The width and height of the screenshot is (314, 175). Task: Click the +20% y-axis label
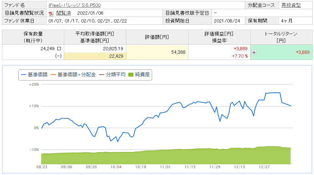coord(34,84)
